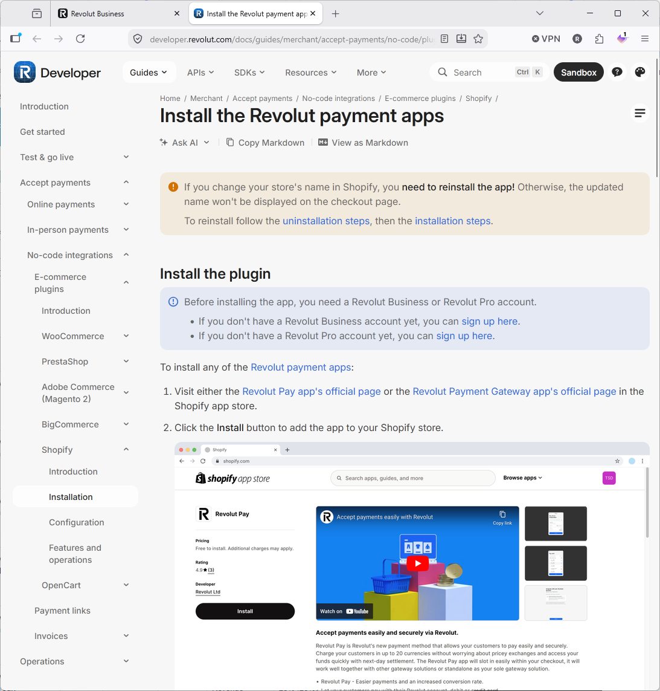Click the tab history icon in tab bar
Image resolution: width=660 pixels, height=691 pixels.
point(37,14)
